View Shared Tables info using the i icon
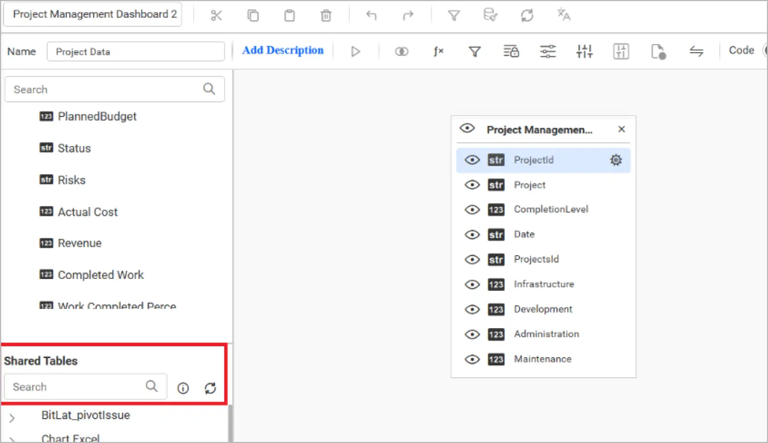The height and width of the screenshot is (443, 768). [182, 388]
